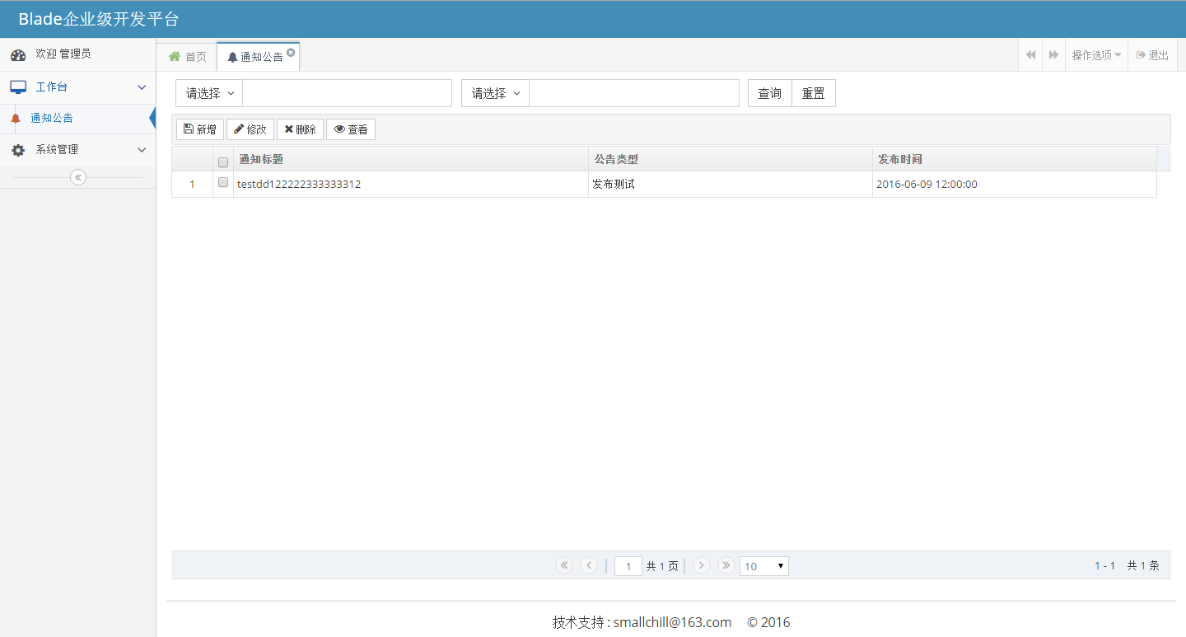Open 通知公告 in the sidebar
Screen dimensions: 1186x637
77,119
